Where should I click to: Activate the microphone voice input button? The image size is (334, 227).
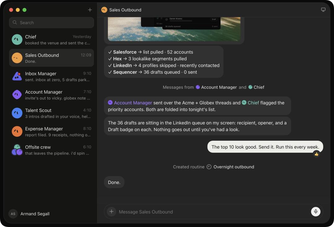(316, 212)
